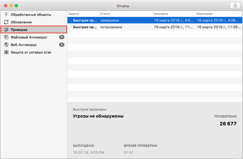Maximize the window with the green button
The height and width of the screenshot is (159, 243).
point(16,6)
